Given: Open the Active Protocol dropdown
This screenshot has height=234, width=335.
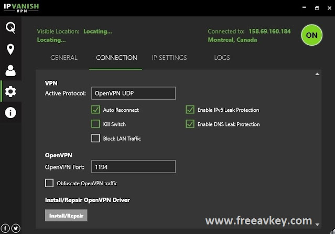Looking at the screenshot, I should click(133, 93).
